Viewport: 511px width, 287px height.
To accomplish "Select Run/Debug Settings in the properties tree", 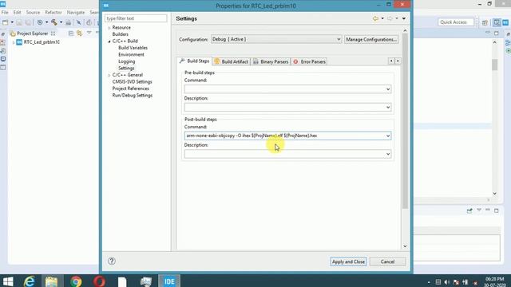I will (x=133, y=96).
